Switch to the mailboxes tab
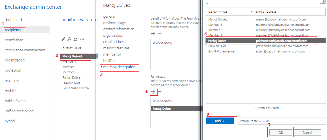The height and width of the screenshot is (140, 327). tap(73, 20)
